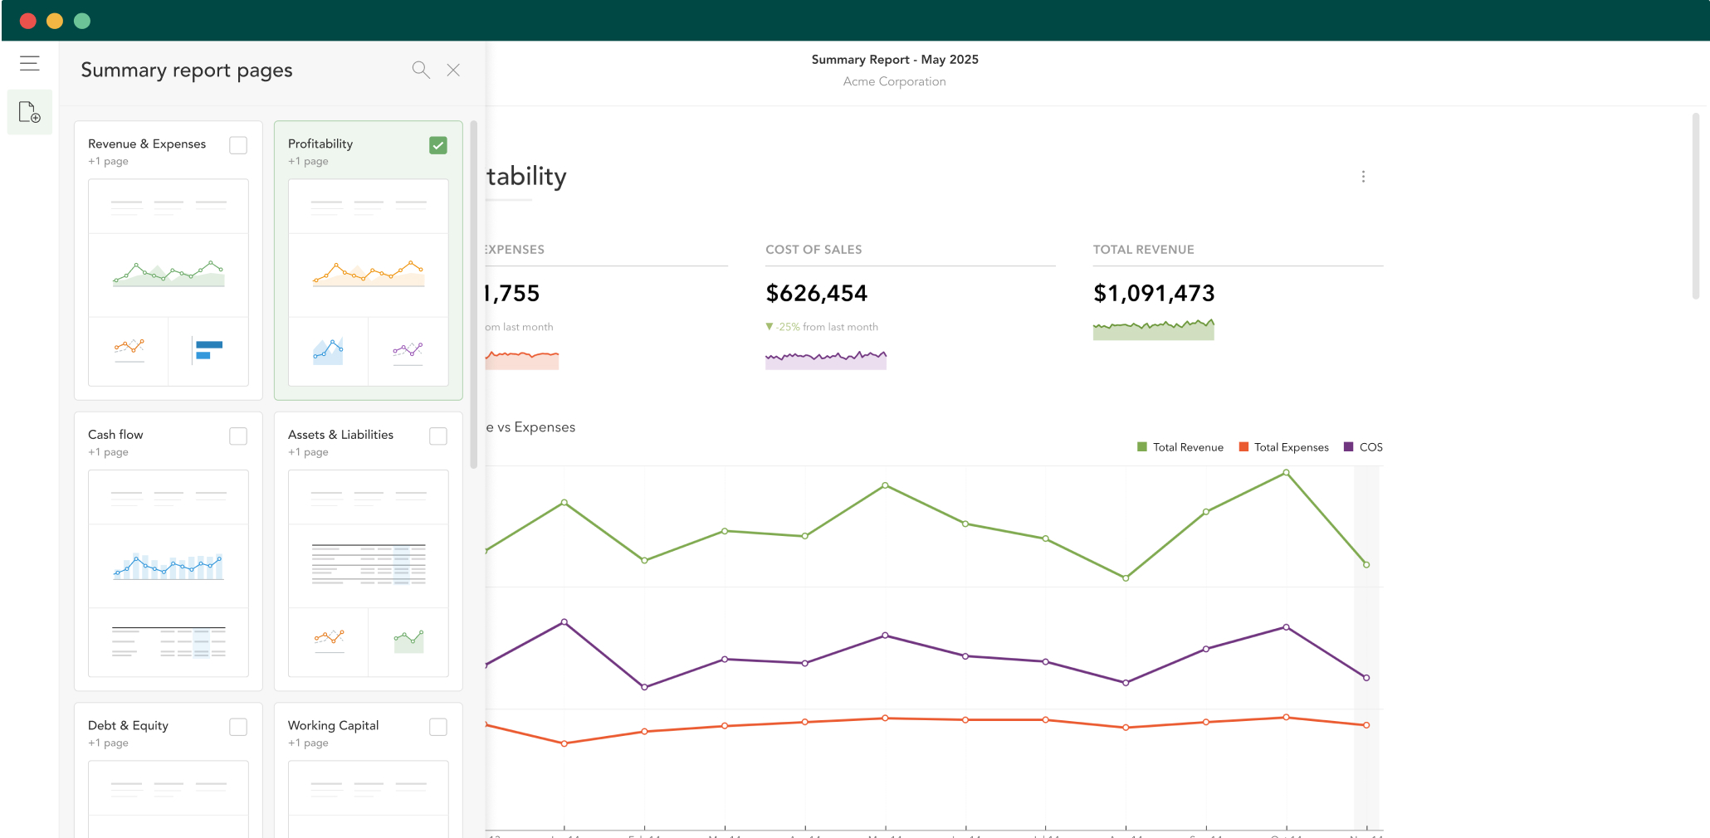This screenshot has height=838, width=1710.
Task: Click the macOS green fullscreen window button
Action: (x=82, y=21)
